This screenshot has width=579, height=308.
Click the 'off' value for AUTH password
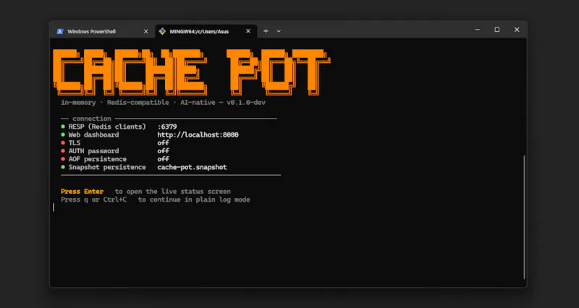[x=164, y=151]
